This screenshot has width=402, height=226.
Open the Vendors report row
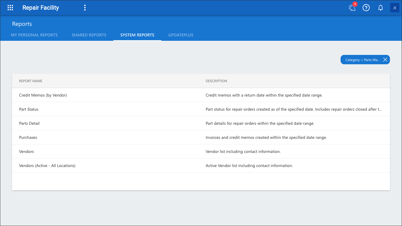click(x=201, y=151)
